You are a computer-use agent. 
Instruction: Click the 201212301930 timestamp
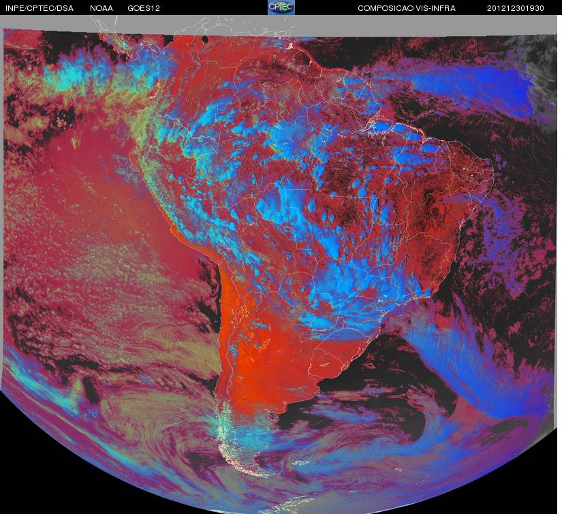[516, 8]
